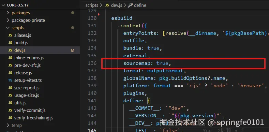Open utils.js file

[20, 103]
